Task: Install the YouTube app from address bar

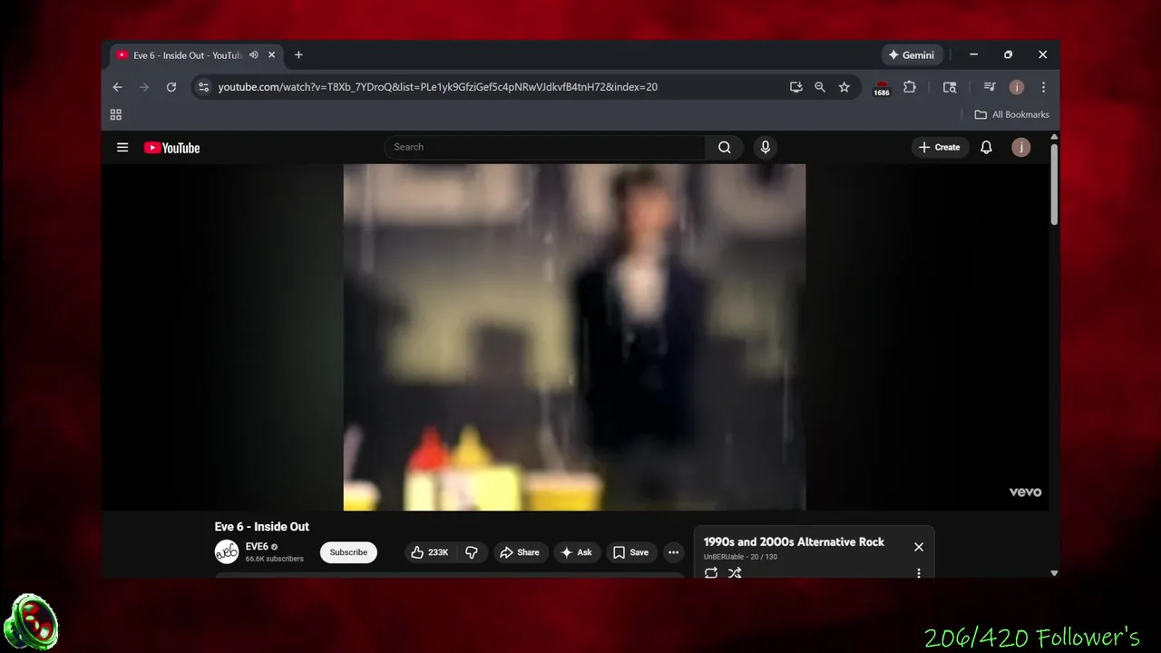Action: point(795,87)
